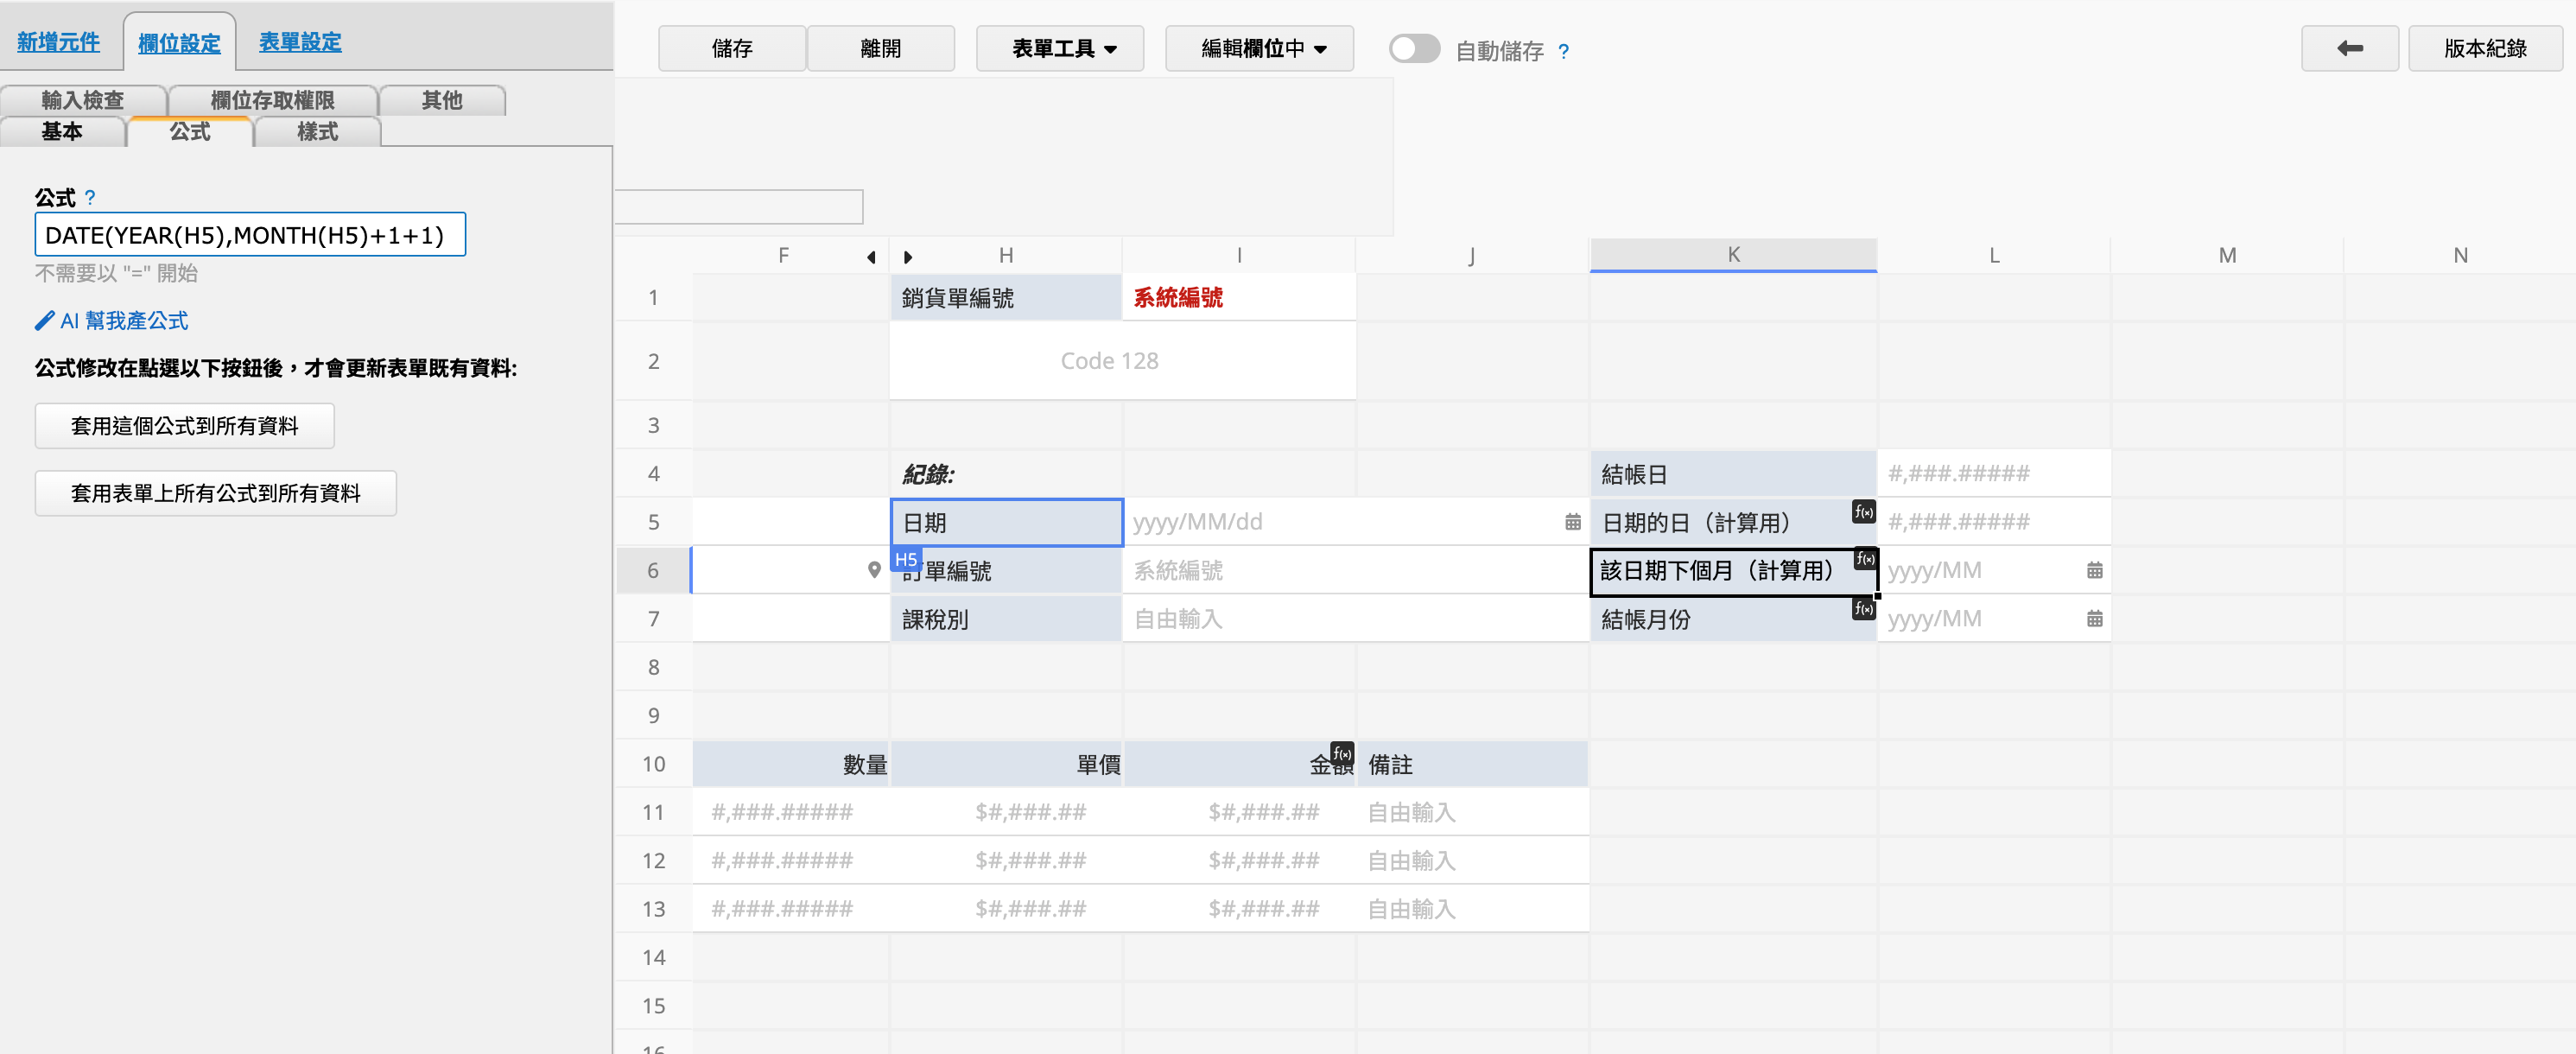Click the formula input field
The width and height of the screenshot is (2576, 1054).
point(250,235)
